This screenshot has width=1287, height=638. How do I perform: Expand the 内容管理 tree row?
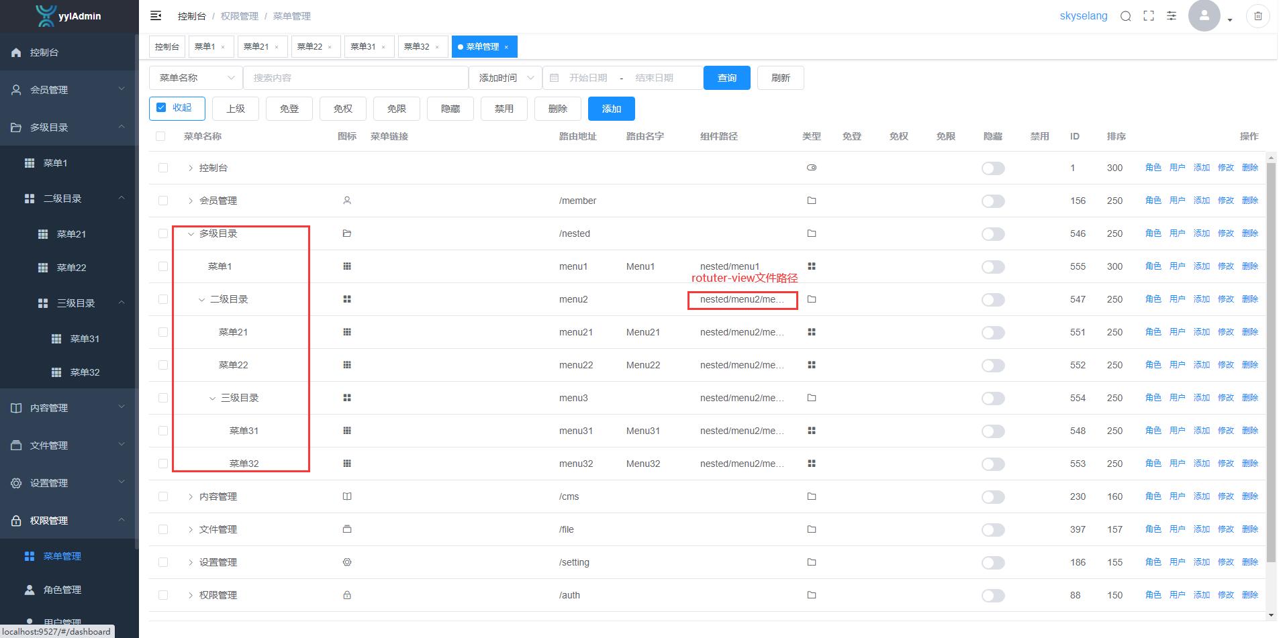pyautogui.click(x=191, y=496)
